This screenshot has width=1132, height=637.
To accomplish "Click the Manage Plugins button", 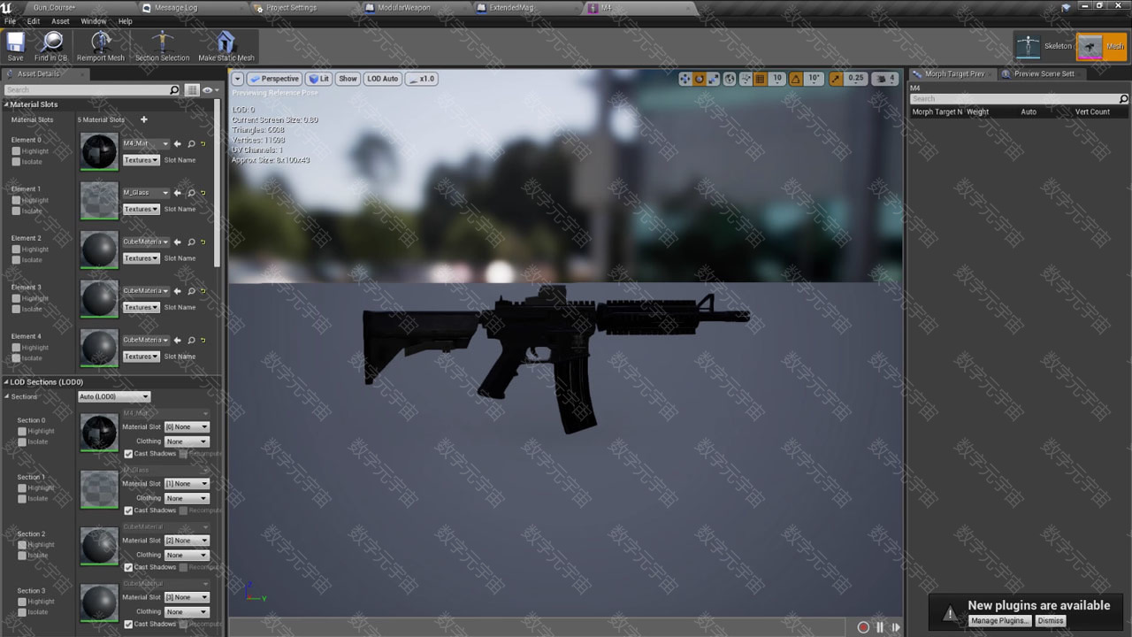I will pyautogui.click(x=999, y=621).
